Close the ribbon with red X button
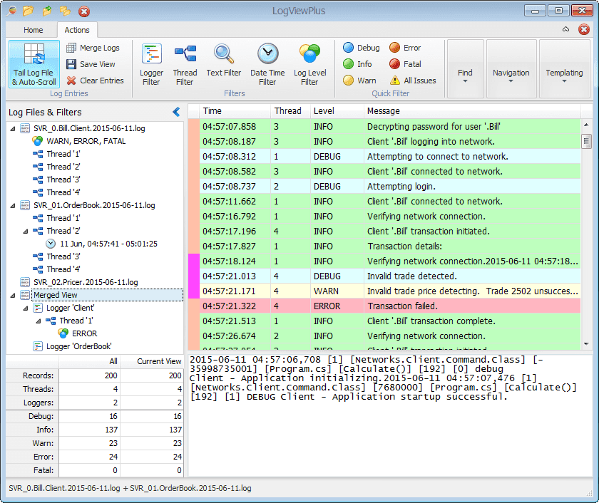The height and width of the screenshot is (503, 599). coord(584,29)
